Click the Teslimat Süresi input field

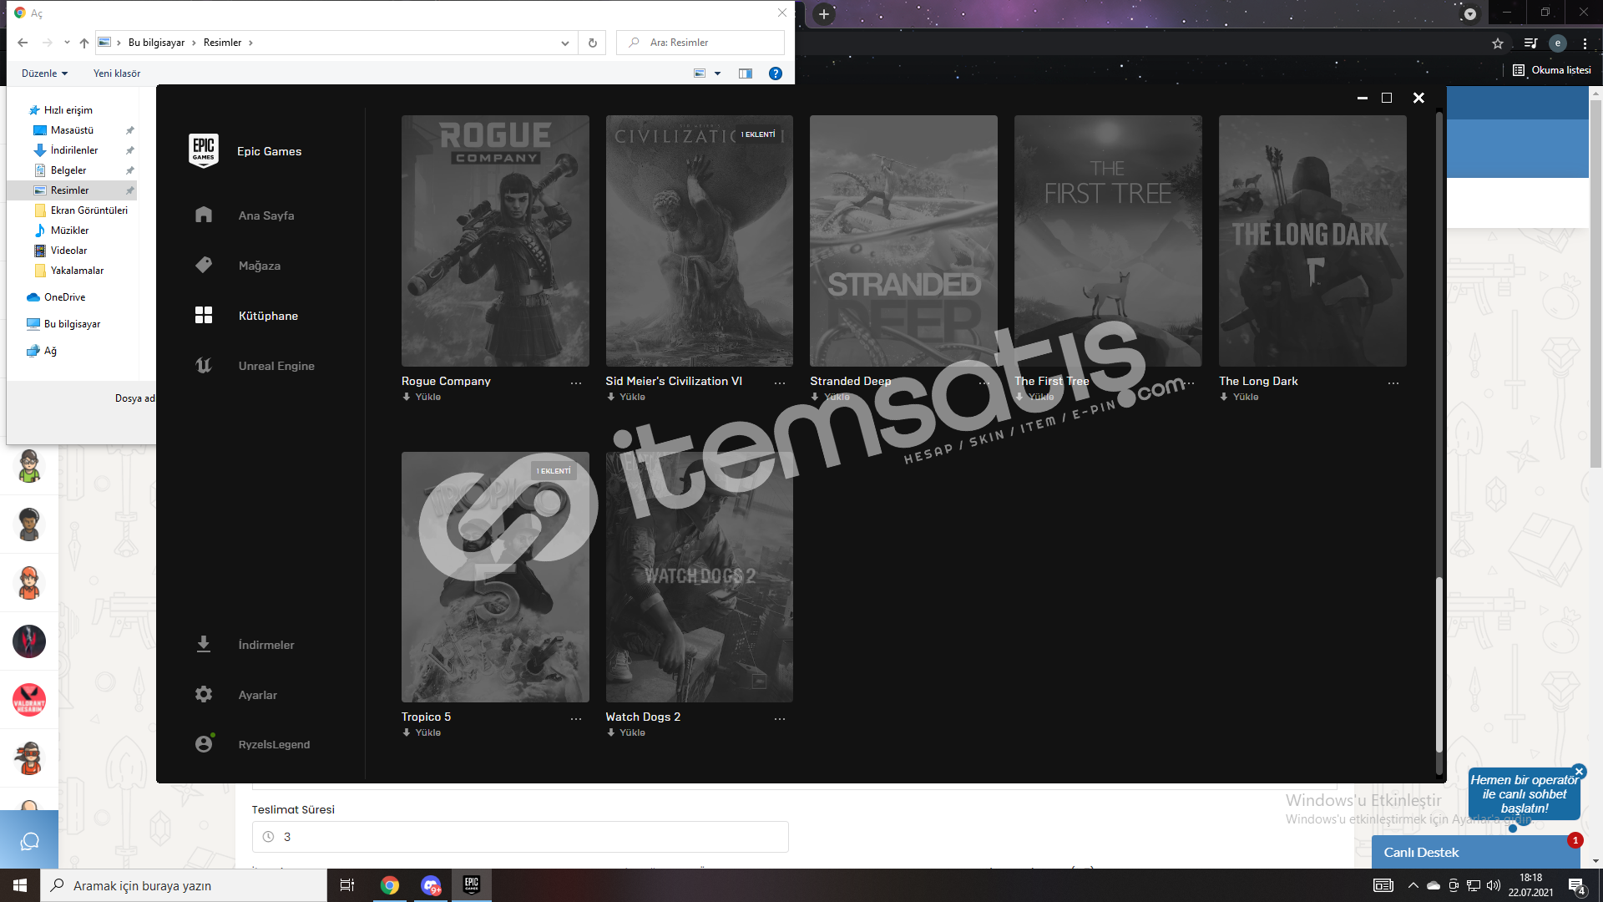point(520,837)
